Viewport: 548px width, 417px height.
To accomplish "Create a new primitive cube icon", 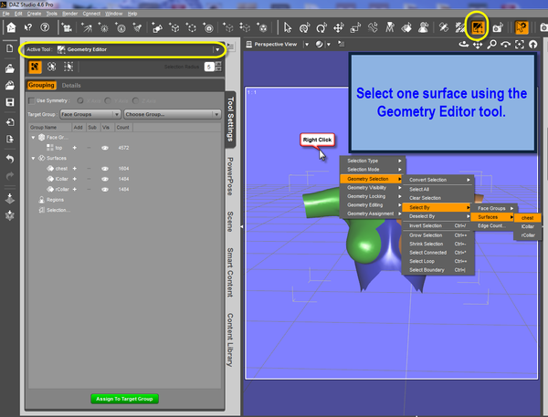I will 174,27.
